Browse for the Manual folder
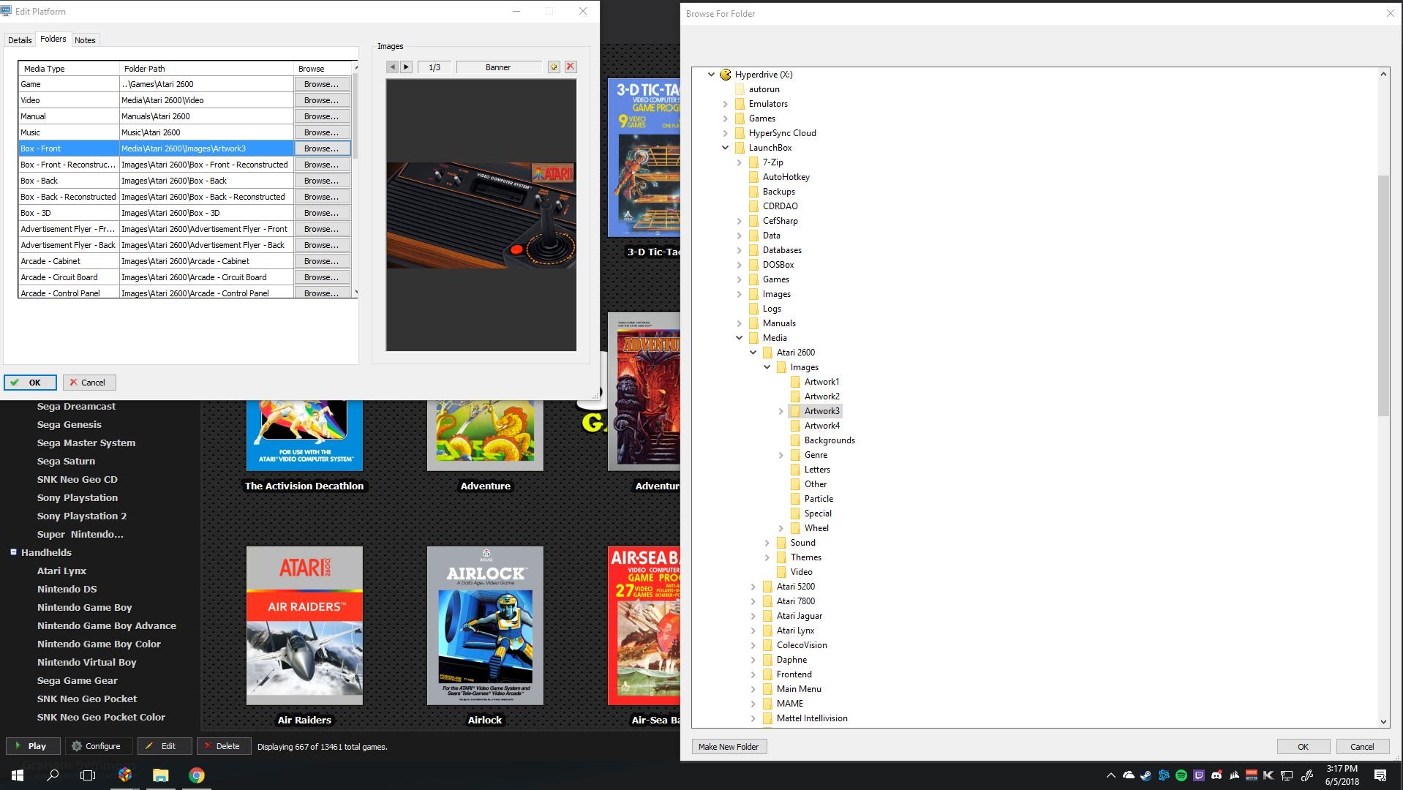 322,116
